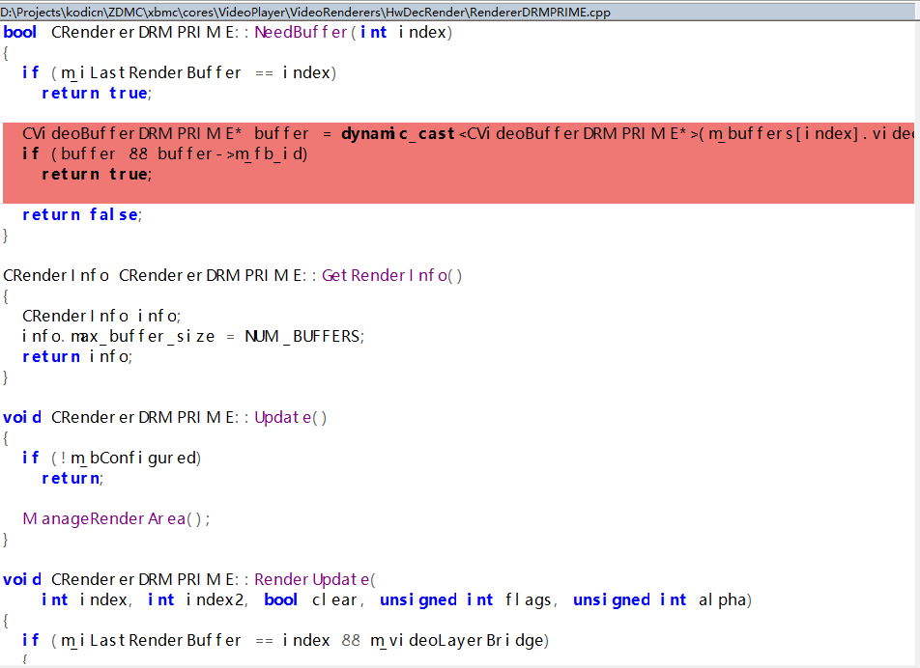The width and height of the screenshot is (920, 668).
Task: Click the 'CRenderInfo info;' declaration
Action: point(101,316)
